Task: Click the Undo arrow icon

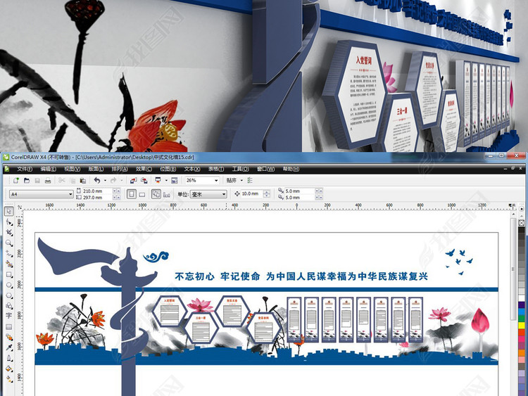Action: (x=96, y=180)
